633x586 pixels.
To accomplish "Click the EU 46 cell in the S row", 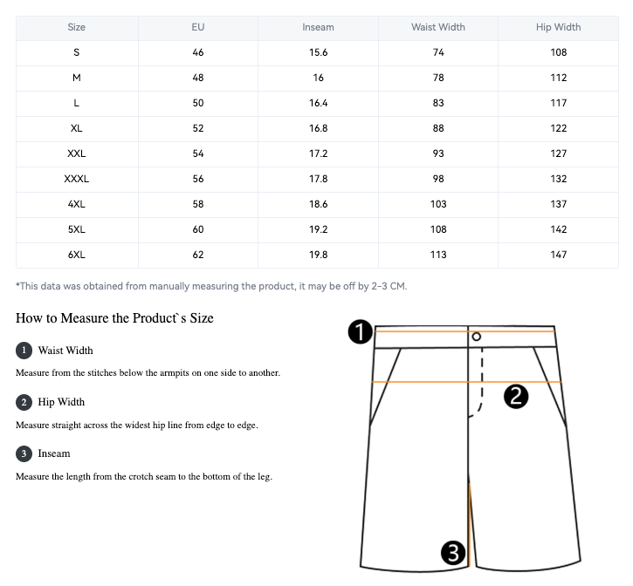I will [198, 52].
